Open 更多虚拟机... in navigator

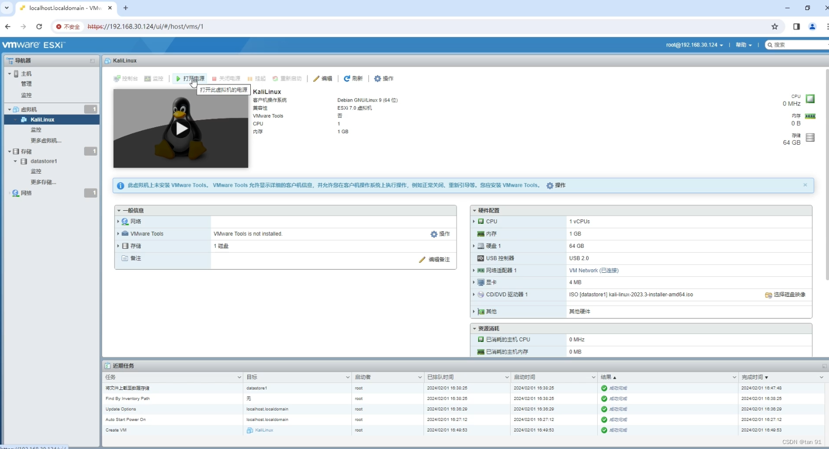click(x=46, y=141)
